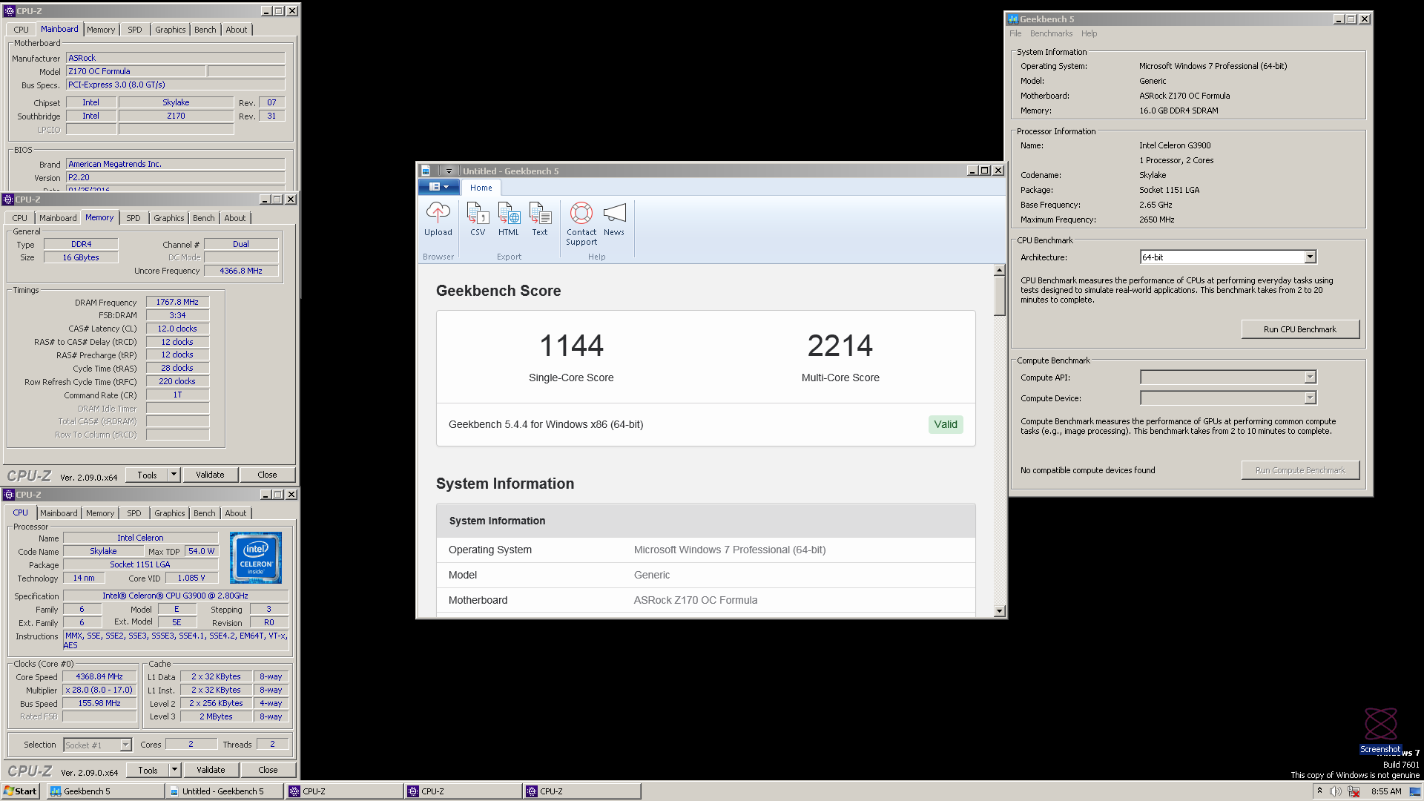Select CPU tab in top CPU-Z window
The width and height of the screenshot is (1424, 801).
click(21, 30)
